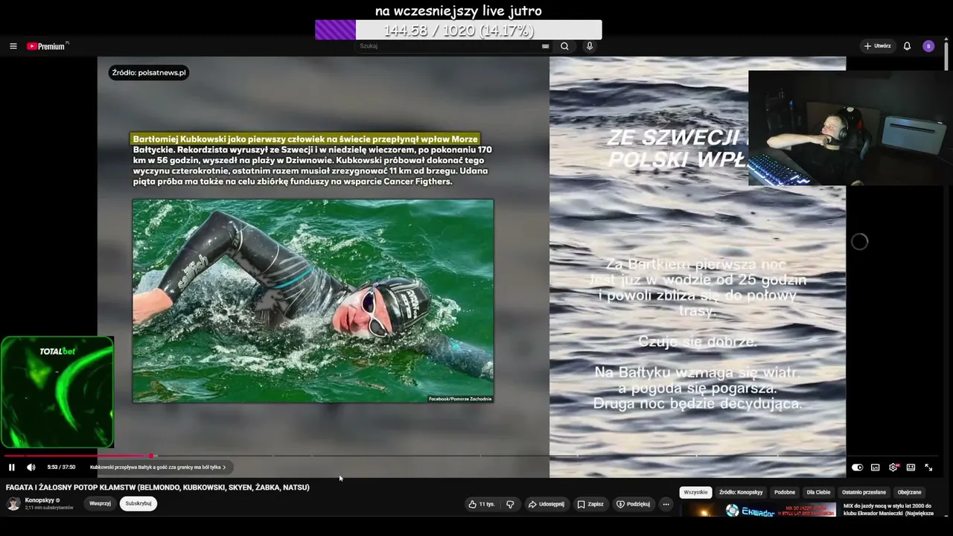Open the Utwórz create menu
Image resolution: width=953 pixels, height=536 pixels.
(x=877, y=46)
